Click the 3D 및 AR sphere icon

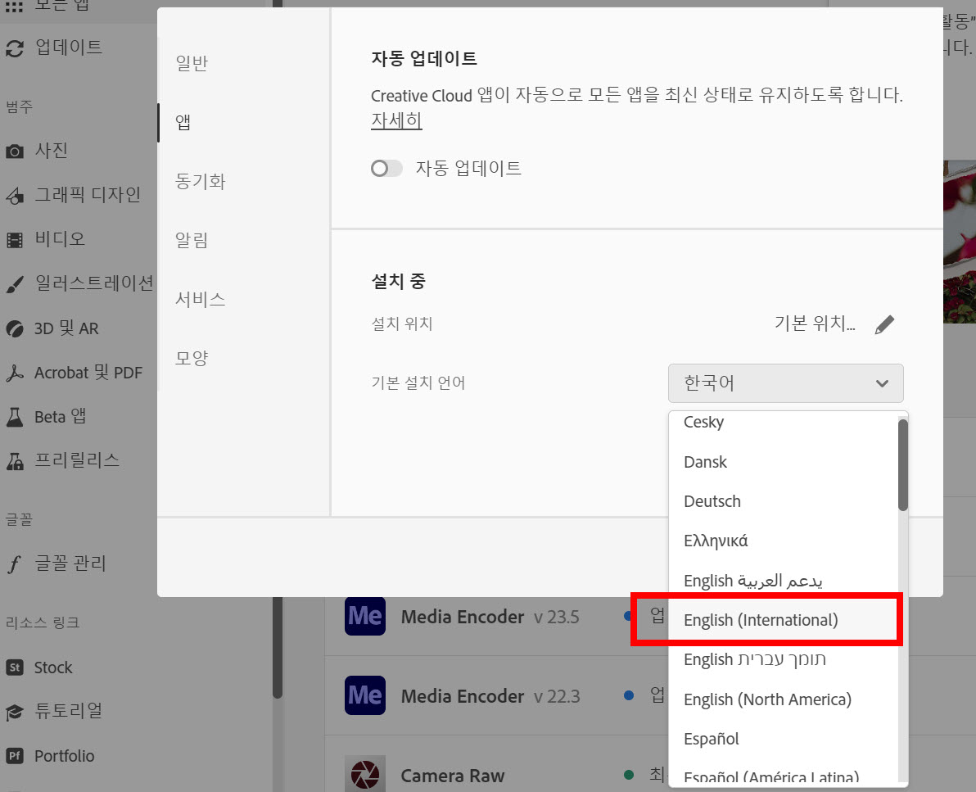click(14, 328)
